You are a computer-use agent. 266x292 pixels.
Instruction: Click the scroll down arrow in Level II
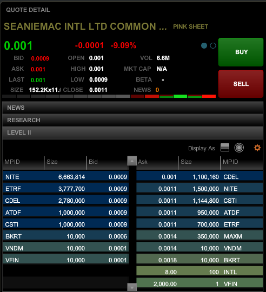point(132,287)
